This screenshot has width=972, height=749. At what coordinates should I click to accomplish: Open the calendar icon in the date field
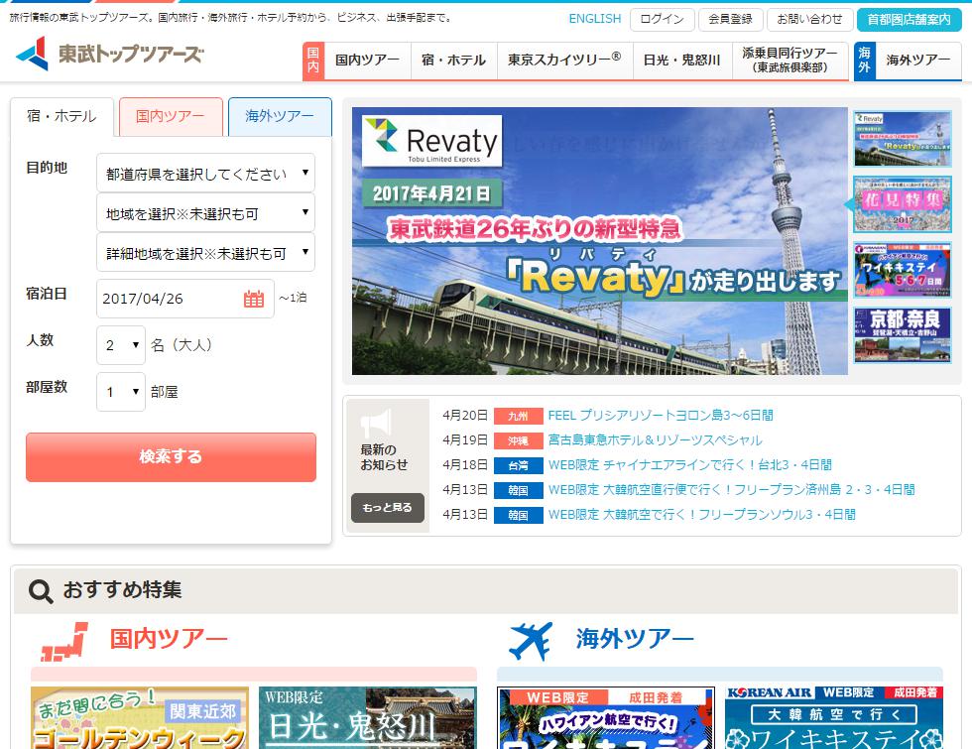(254, 299)
